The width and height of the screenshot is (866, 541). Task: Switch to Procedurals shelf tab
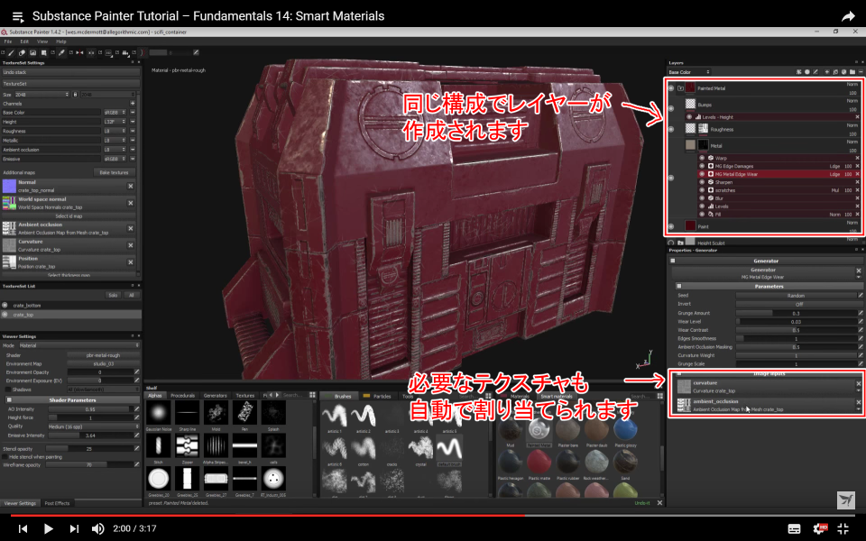[183, 396]
